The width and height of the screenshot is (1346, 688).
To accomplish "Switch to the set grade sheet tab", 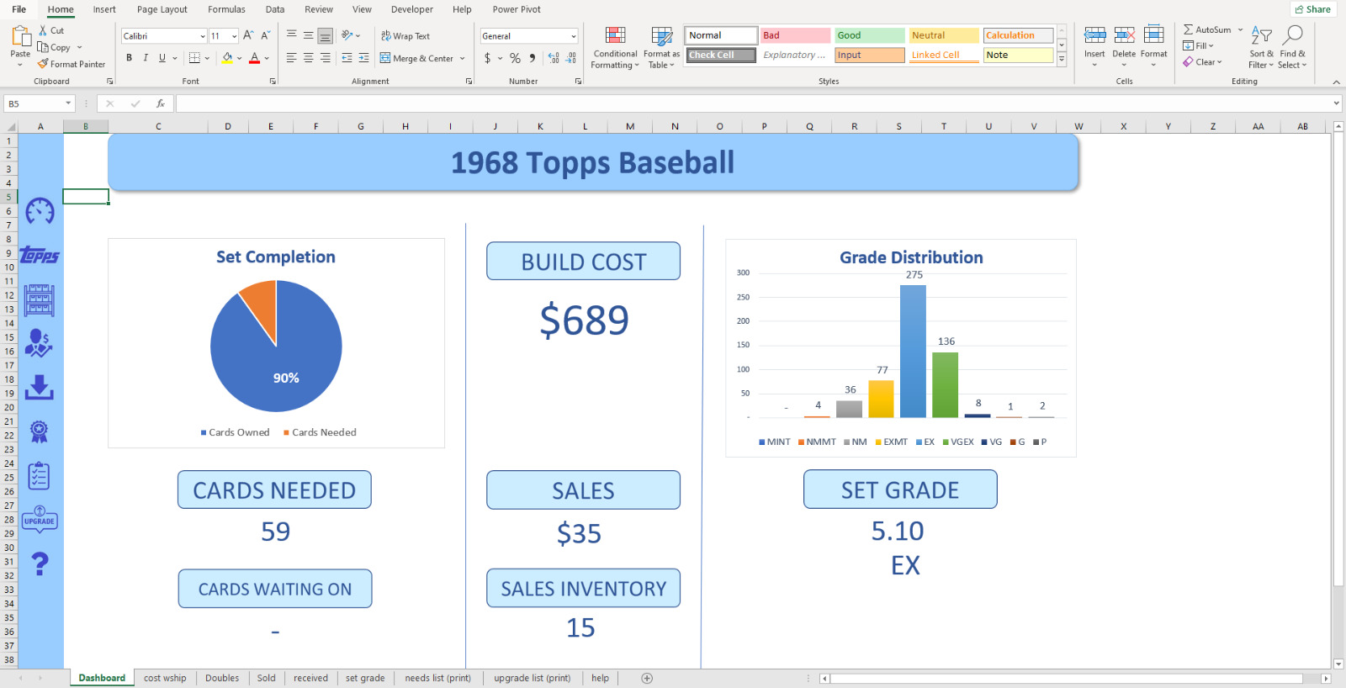I will [365, 678].
